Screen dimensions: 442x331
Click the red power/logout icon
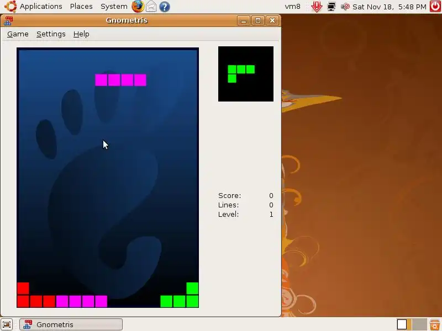435,7
